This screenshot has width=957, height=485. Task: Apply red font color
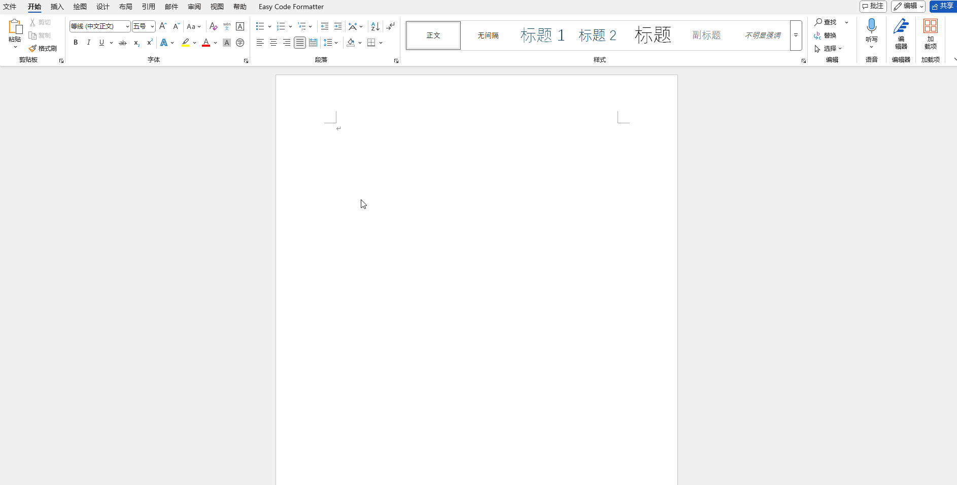pyautogui.click(x=206, y=43)
